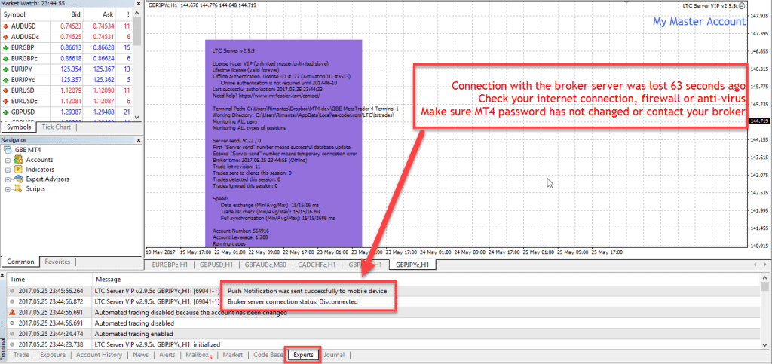The height and width of the screenshot is (364, 772).
Task: Close the Terminal panel
Action: point(3,274)
